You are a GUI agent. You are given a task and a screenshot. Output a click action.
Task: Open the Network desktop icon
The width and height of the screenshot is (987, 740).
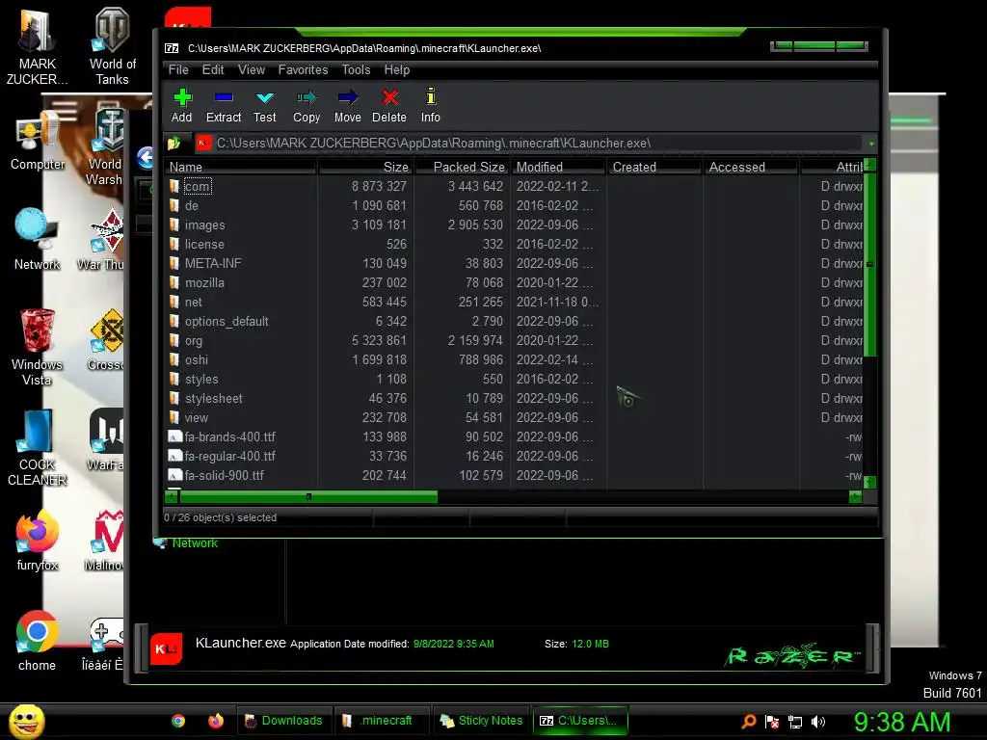pyautogui.click(x=37, y=239)
